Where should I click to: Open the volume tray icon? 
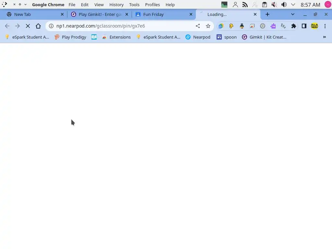(x=284, y=5)
